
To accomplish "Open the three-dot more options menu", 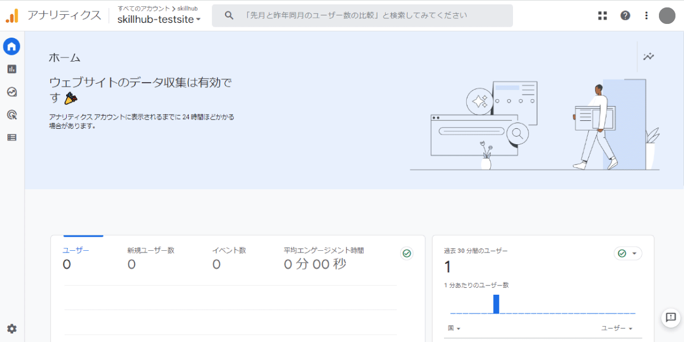I will [x=646, y=15].
